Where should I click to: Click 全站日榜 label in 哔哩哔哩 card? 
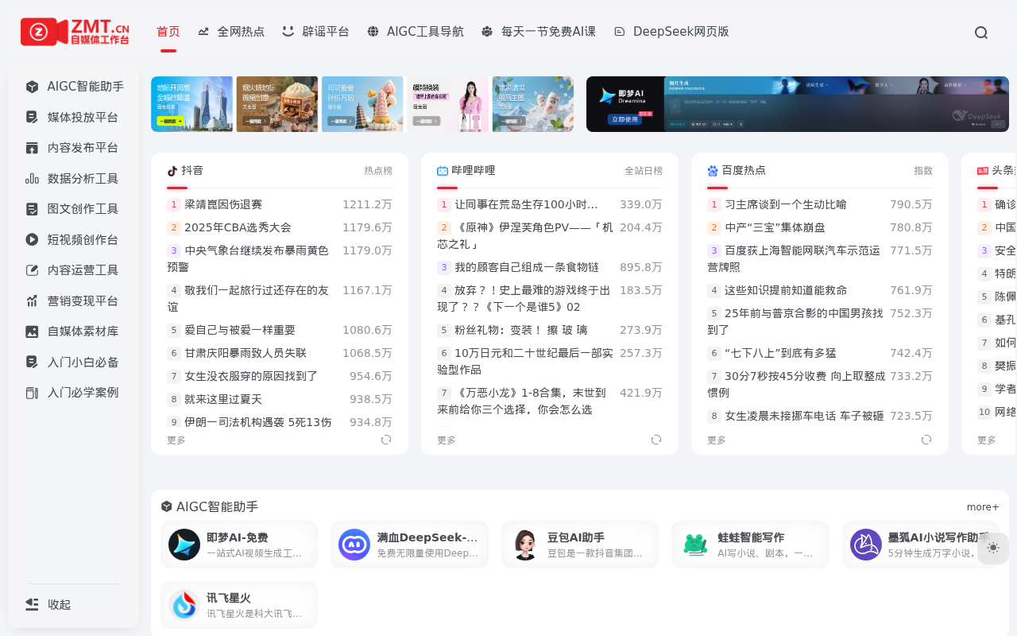tap(644, 171)
